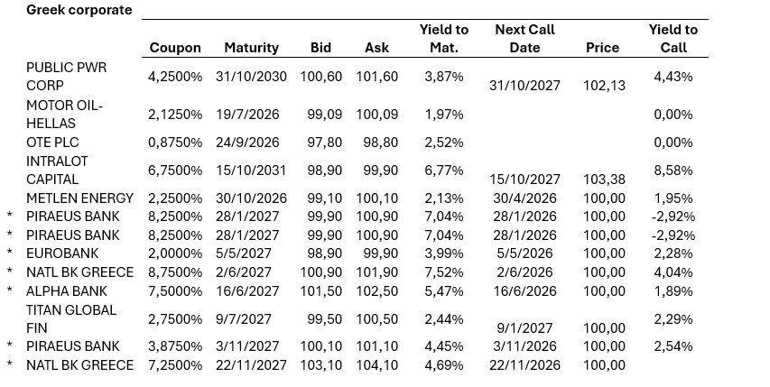Click the Next Call Date header
The height and width of the screenshot is (387, 770).
524,39
